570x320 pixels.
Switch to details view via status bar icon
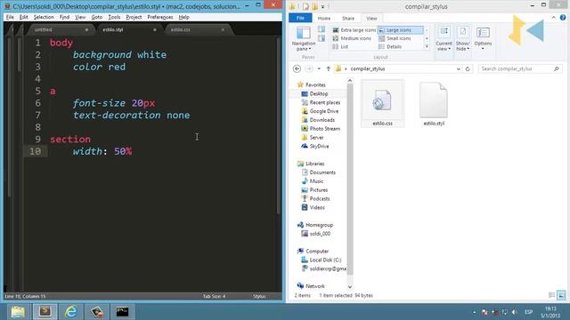tap(552, 295)
